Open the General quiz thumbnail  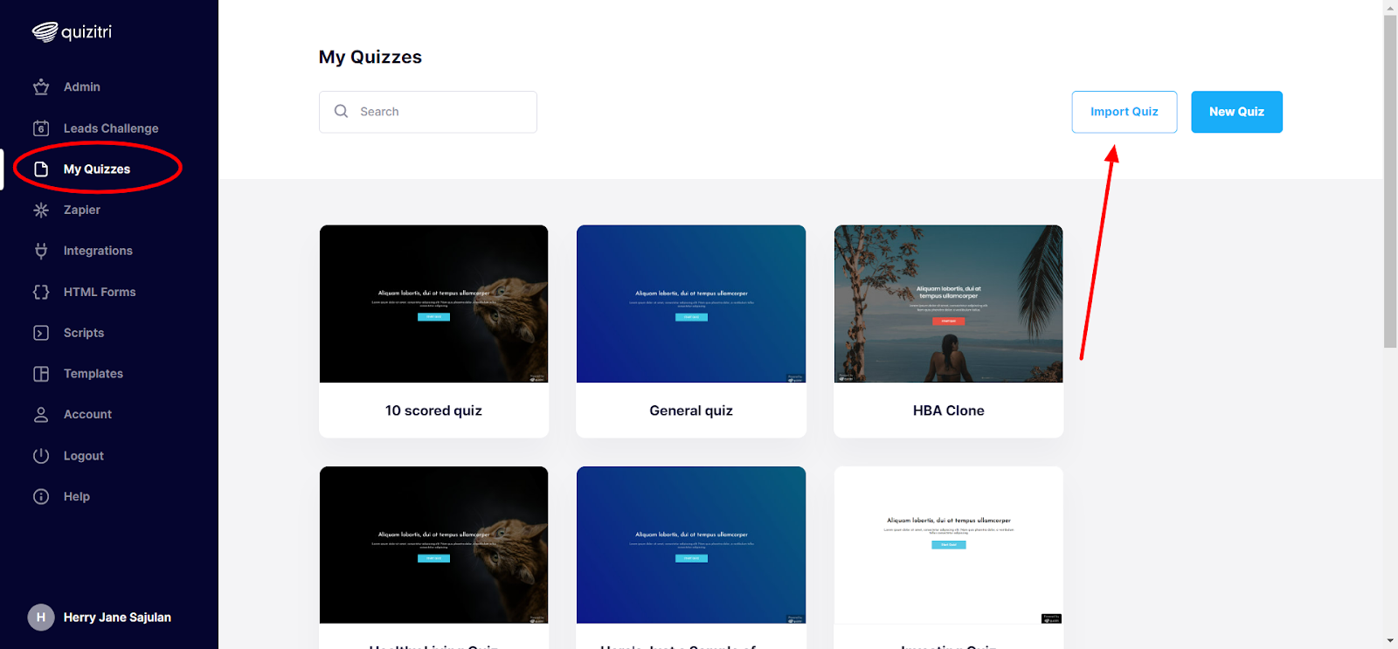tap(691, 304)
